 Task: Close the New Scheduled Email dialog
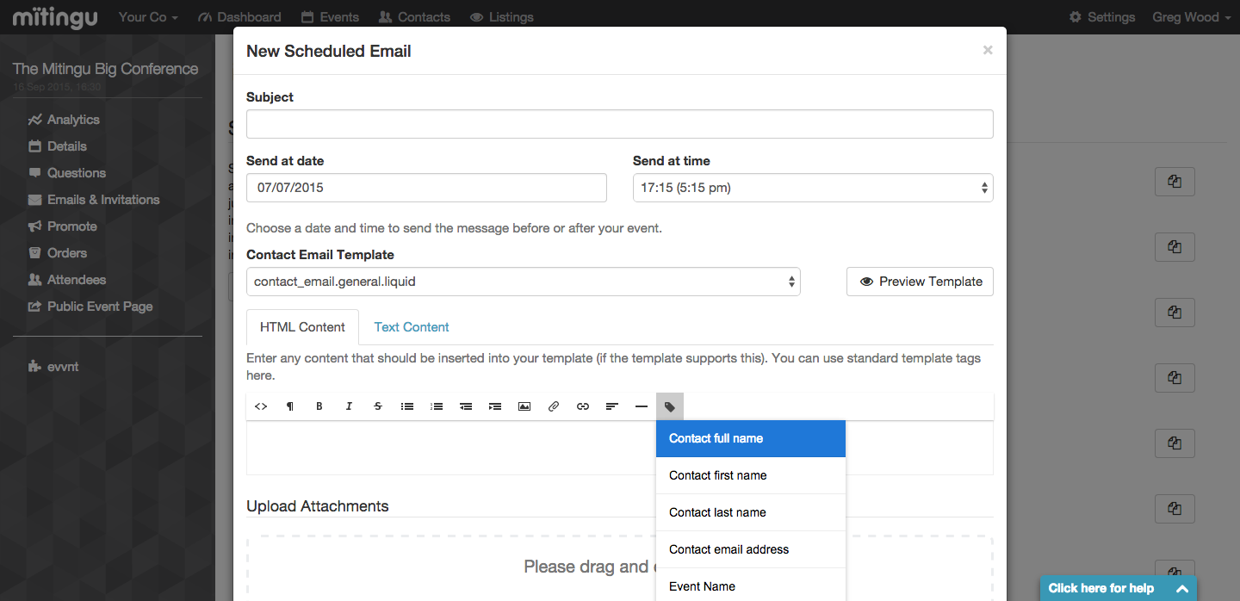click(988, 51)
